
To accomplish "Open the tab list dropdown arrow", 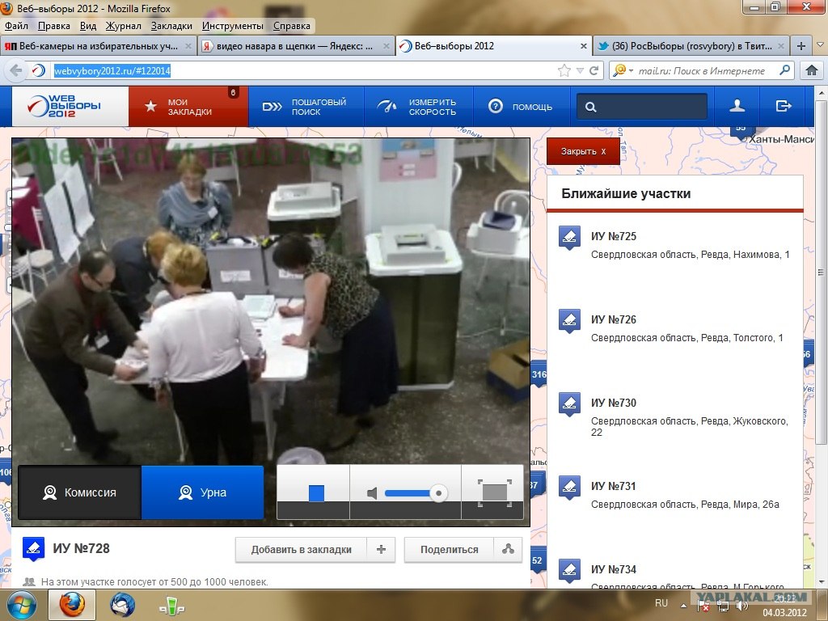I will (820, 46).
